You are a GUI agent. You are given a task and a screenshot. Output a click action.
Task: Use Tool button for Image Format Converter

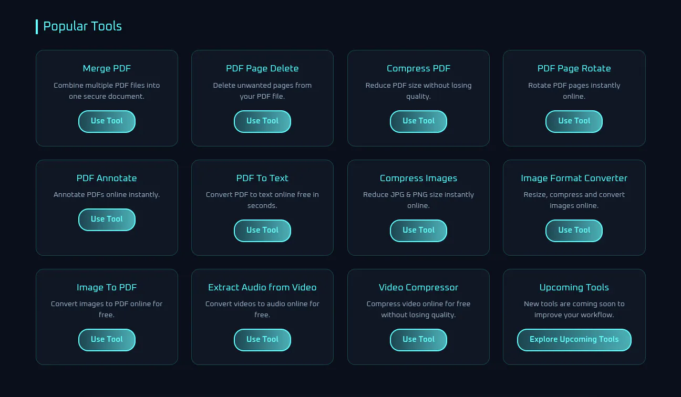coord(574,231)
